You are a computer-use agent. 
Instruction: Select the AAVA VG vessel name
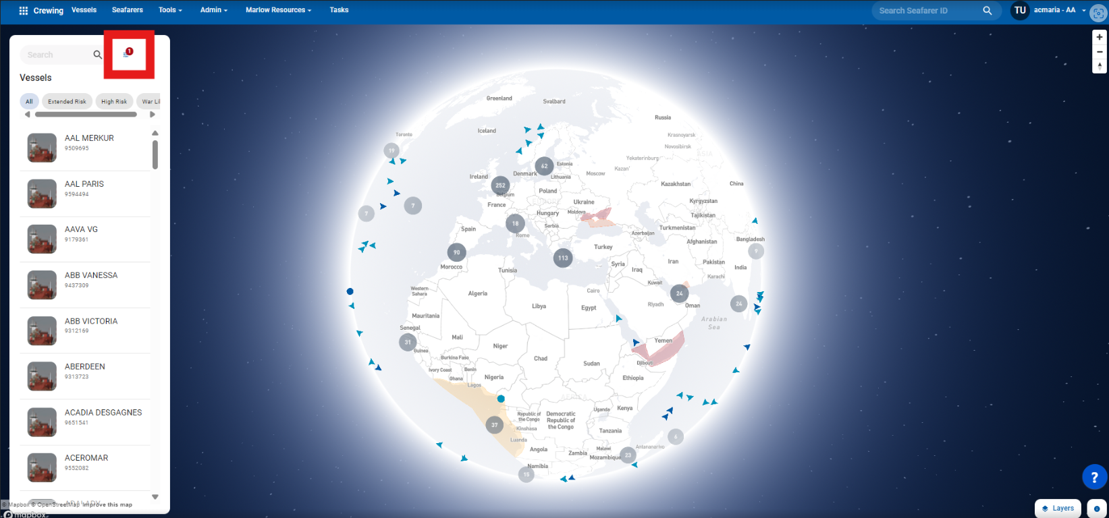(81, 229)
